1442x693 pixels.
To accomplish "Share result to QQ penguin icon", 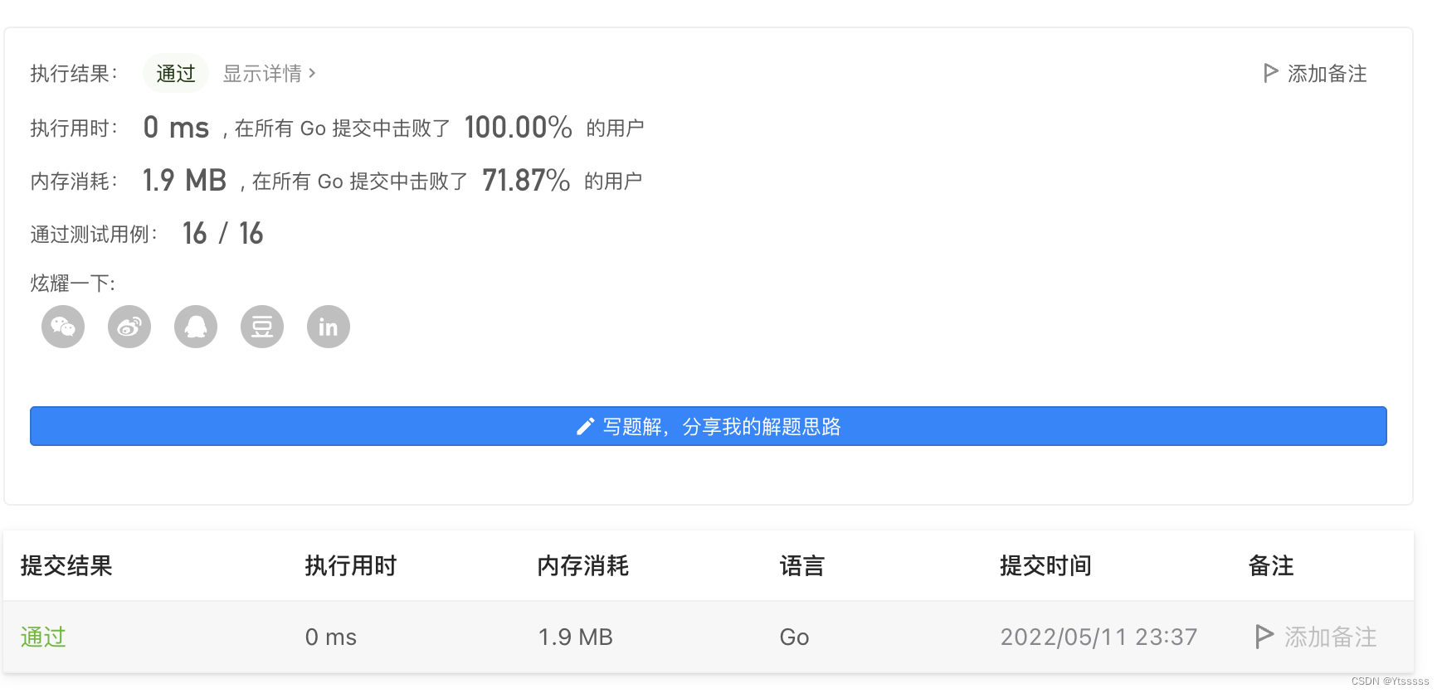I will 196,327.
